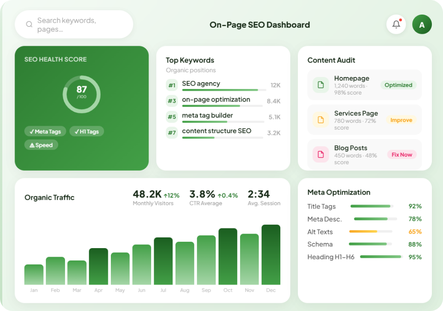Open the user avatar labeled A
The width and height of the screenshot is (443, 311).
(x=422, y=24)
